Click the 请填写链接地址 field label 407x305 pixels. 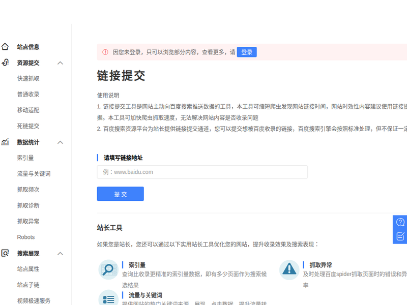(123, 158)
